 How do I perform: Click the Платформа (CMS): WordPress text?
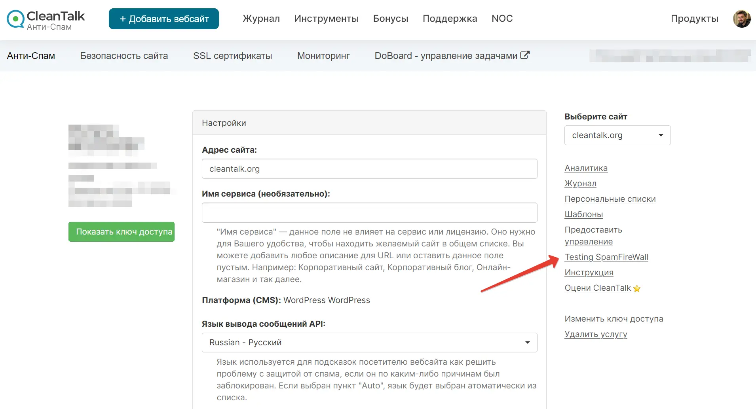286,300
